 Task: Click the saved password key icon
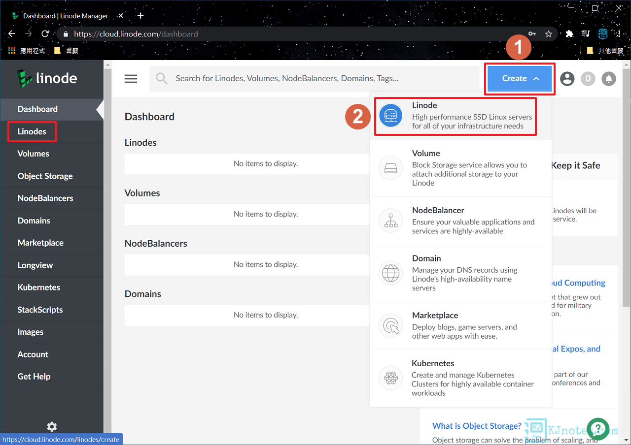[x=532, y=34]
